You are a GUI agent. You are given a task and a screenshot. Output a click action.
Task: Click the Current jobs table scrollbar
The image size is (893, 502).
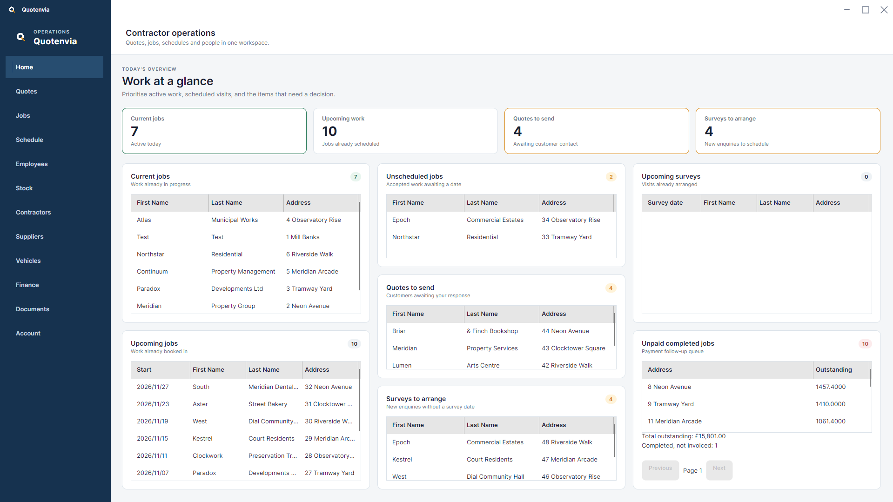(359, 246)
